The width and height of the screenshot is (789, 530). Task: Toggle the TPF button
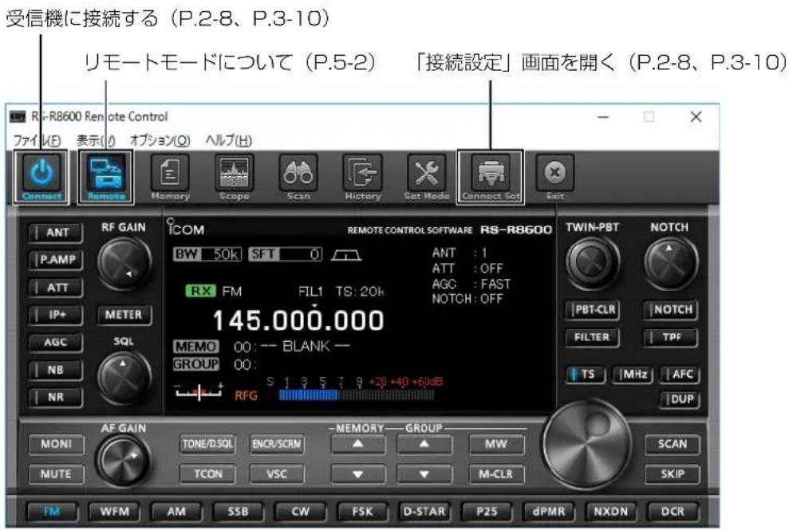click(x=671, y=337)
